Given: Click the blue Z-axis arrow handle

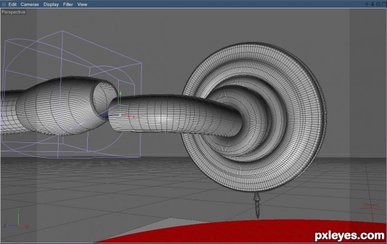Looking at the screenshot, I should [105, 116].
